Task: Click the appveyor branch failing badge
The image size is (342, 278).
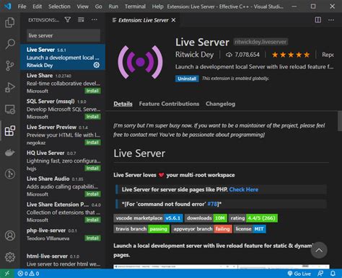Action: (201, 229)
